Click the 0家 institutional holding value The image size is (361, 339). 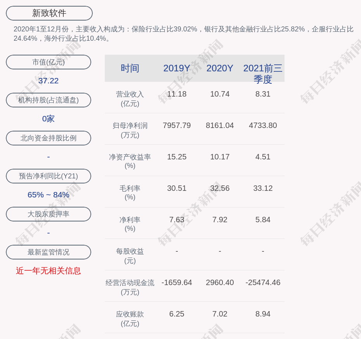click(x=49, y=119)
